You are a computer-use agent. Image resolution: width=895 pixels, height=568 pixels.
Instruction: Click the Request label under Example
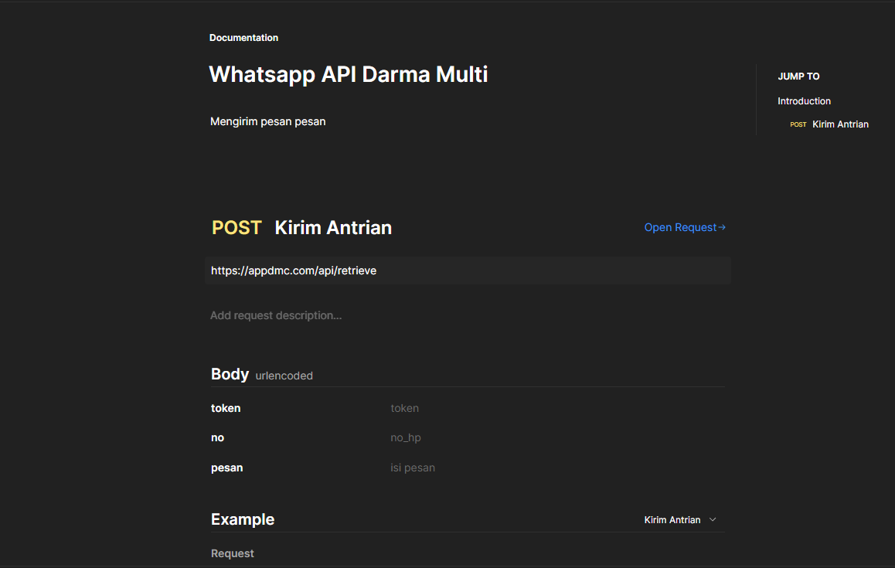click(x=232, y=553)
